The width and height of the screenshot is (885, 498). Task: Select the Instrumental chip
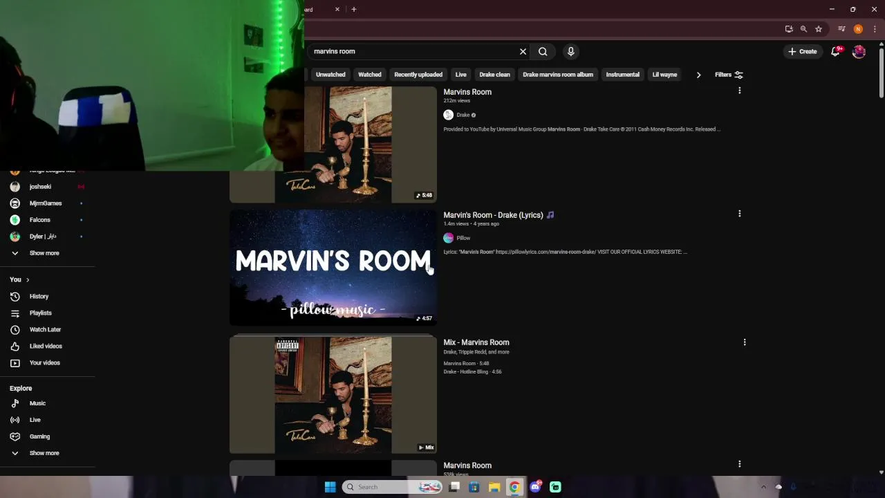point(622,75)
